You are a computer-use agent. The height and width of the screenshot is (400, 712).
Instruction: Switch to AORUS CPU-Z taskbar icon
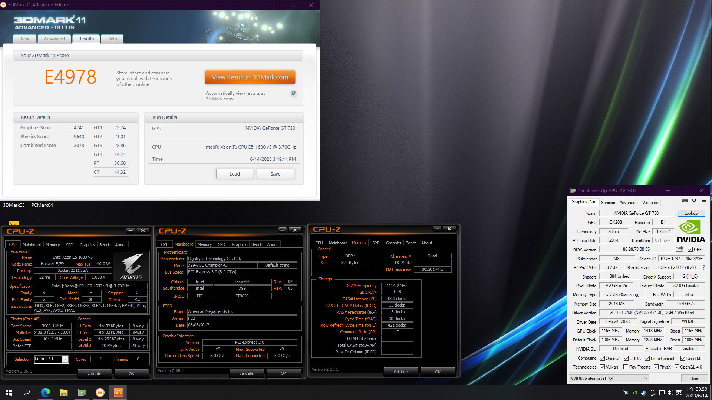click(x=118, y=393)
